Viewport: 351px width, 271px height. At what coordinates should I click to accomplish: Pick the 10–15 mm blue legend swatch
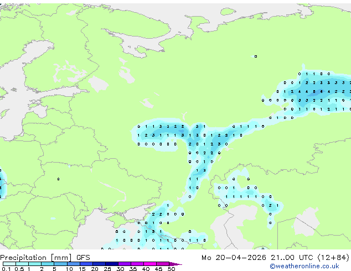tap(74, 264)
